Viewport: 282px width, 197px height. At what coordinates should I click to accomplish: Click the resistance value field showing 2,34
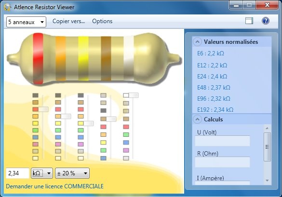pos(17,173)
